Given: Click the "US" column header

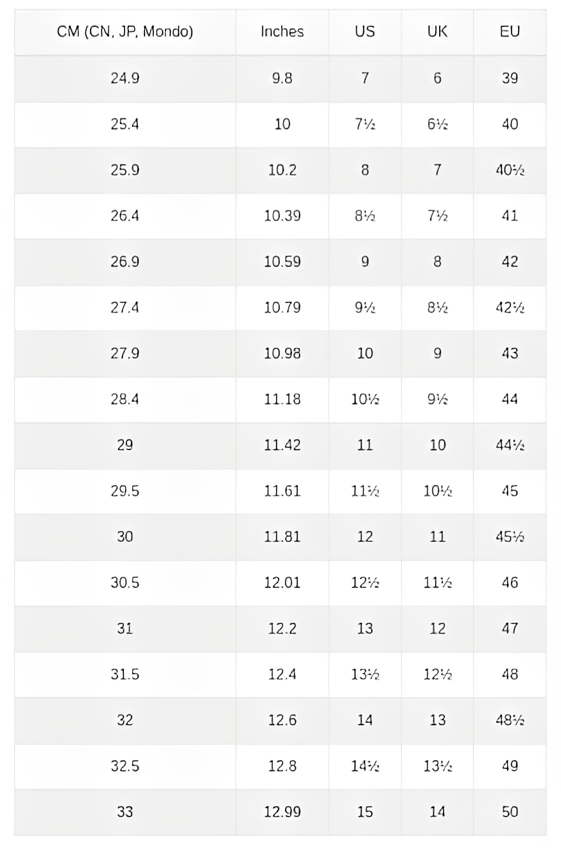Looking at the screenshot, I should [x=365, y=31].
